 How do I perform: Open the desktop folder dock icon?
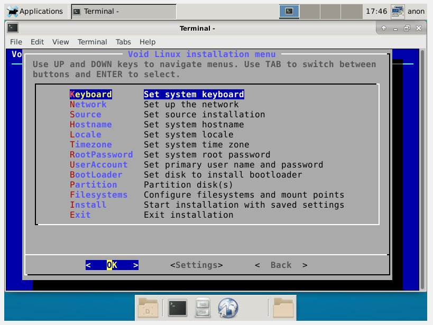148,308
